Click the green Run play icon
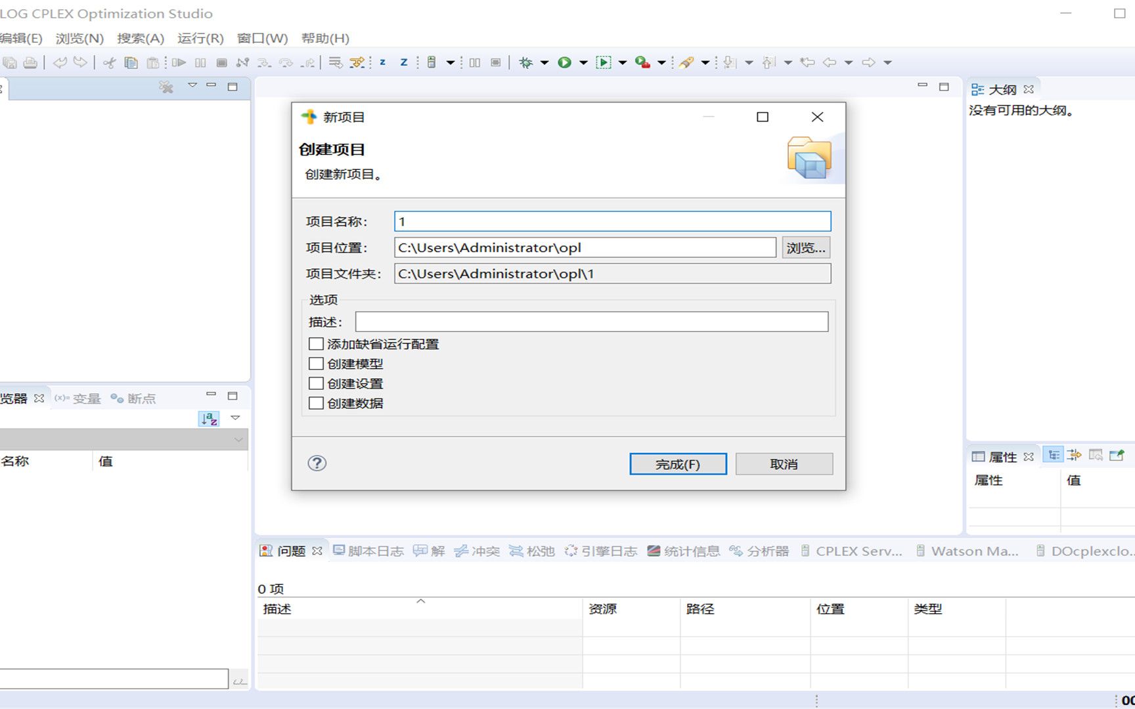Viewport: 1135px width, 709px height. (564, 62)
